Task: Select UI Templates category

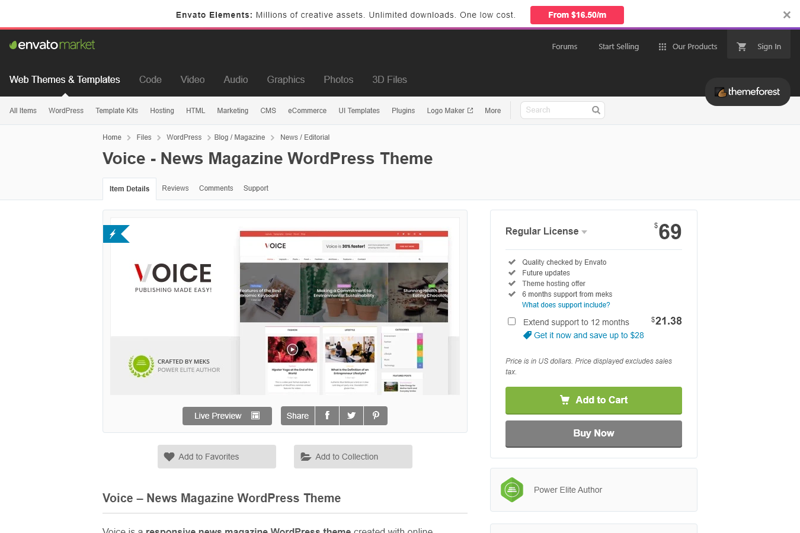Action: [x=359, y=111]
